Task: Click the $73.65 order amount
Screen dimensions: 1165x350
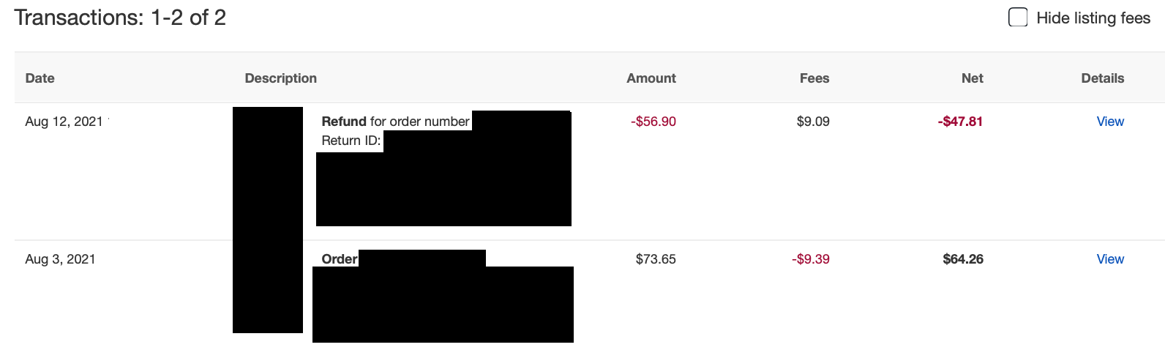Action: pyautogui.click(x=656, y=259)
